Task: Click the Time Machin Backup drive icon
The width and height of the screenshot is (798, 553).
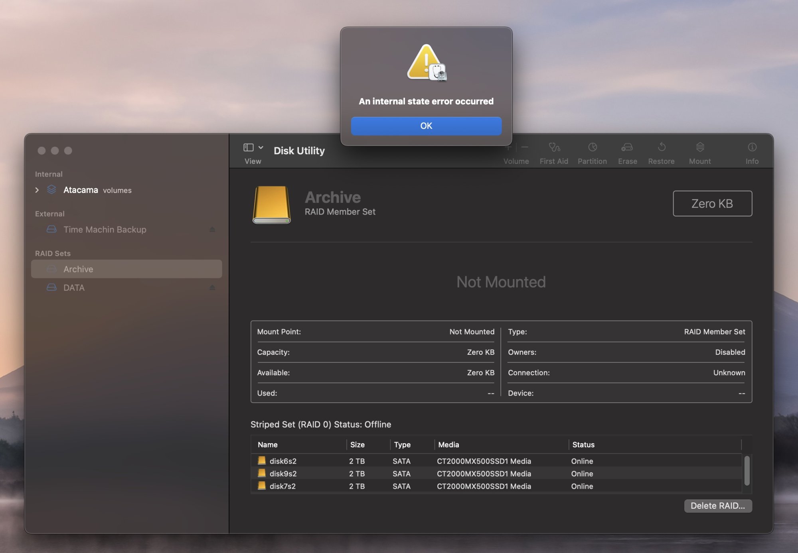Action: [51, 229]
